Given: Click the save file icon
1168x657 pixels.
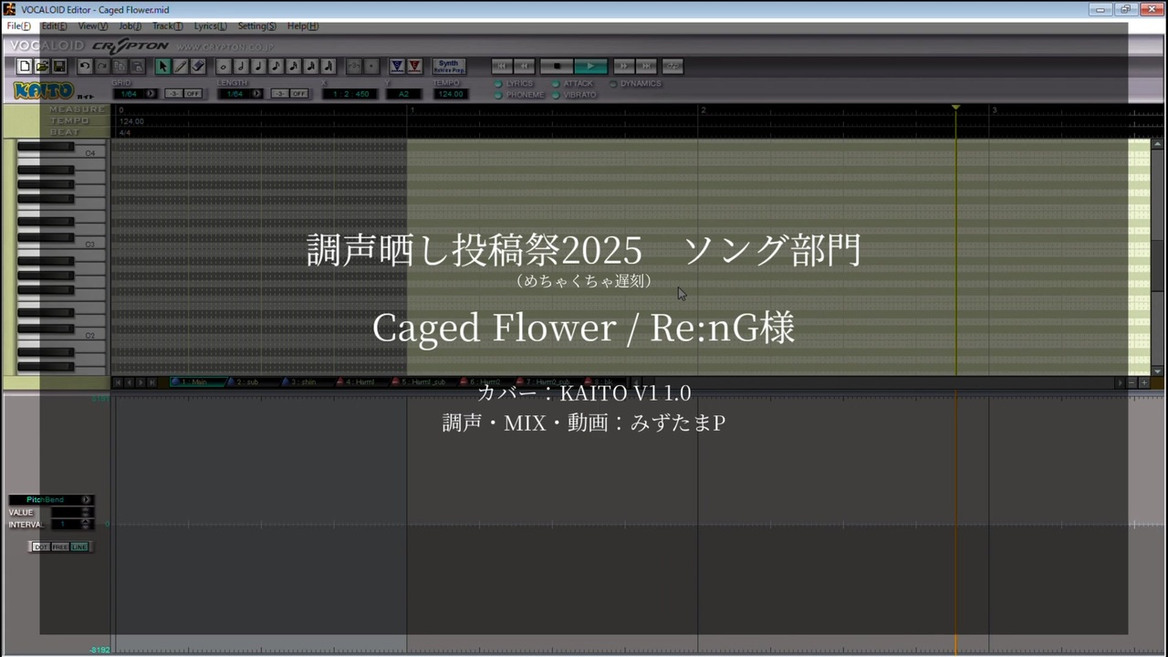Looking at the screenshot, I should tap(59, 66).
